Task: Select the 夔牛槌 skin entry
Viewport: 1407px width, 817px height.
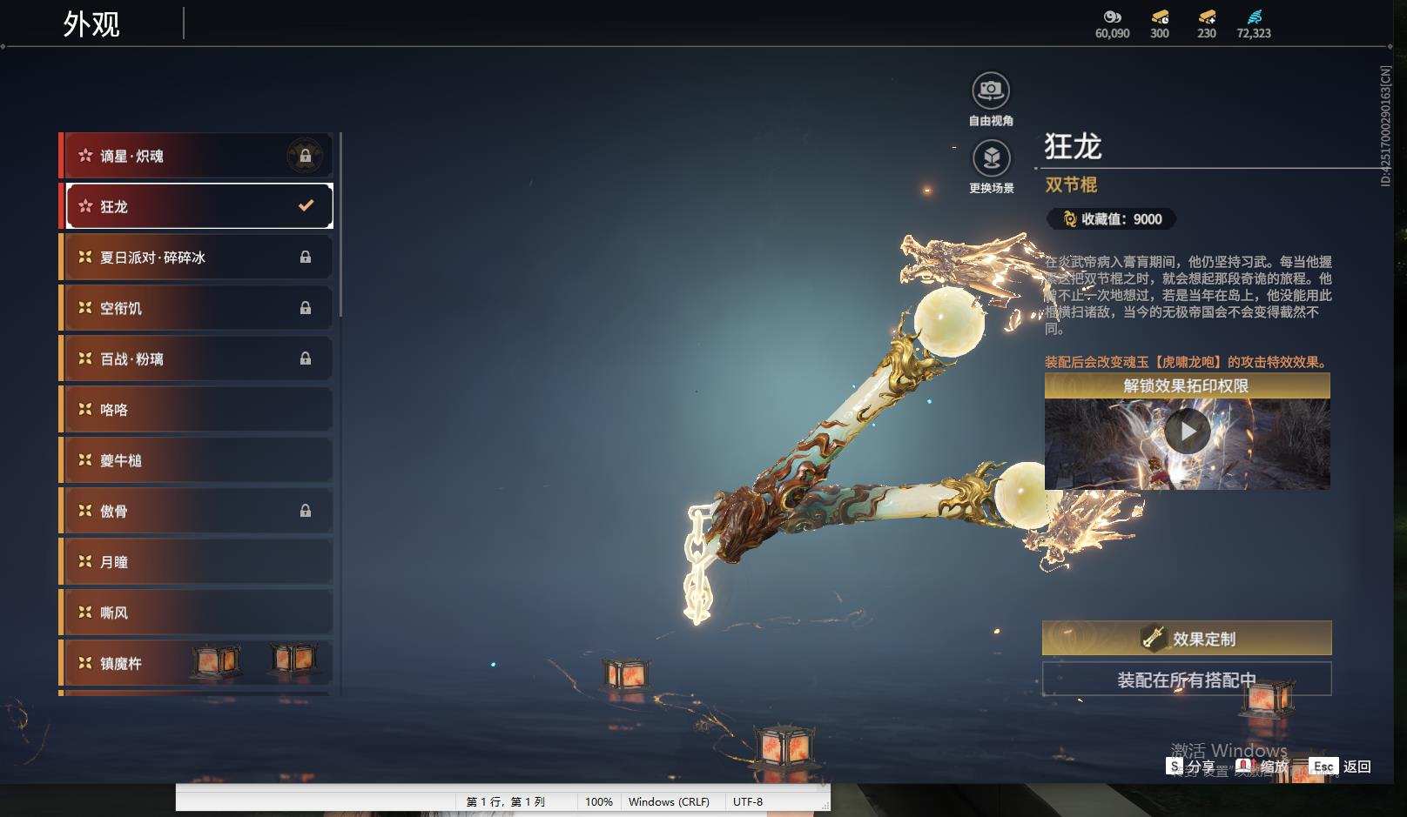Action: pos(196,460)
